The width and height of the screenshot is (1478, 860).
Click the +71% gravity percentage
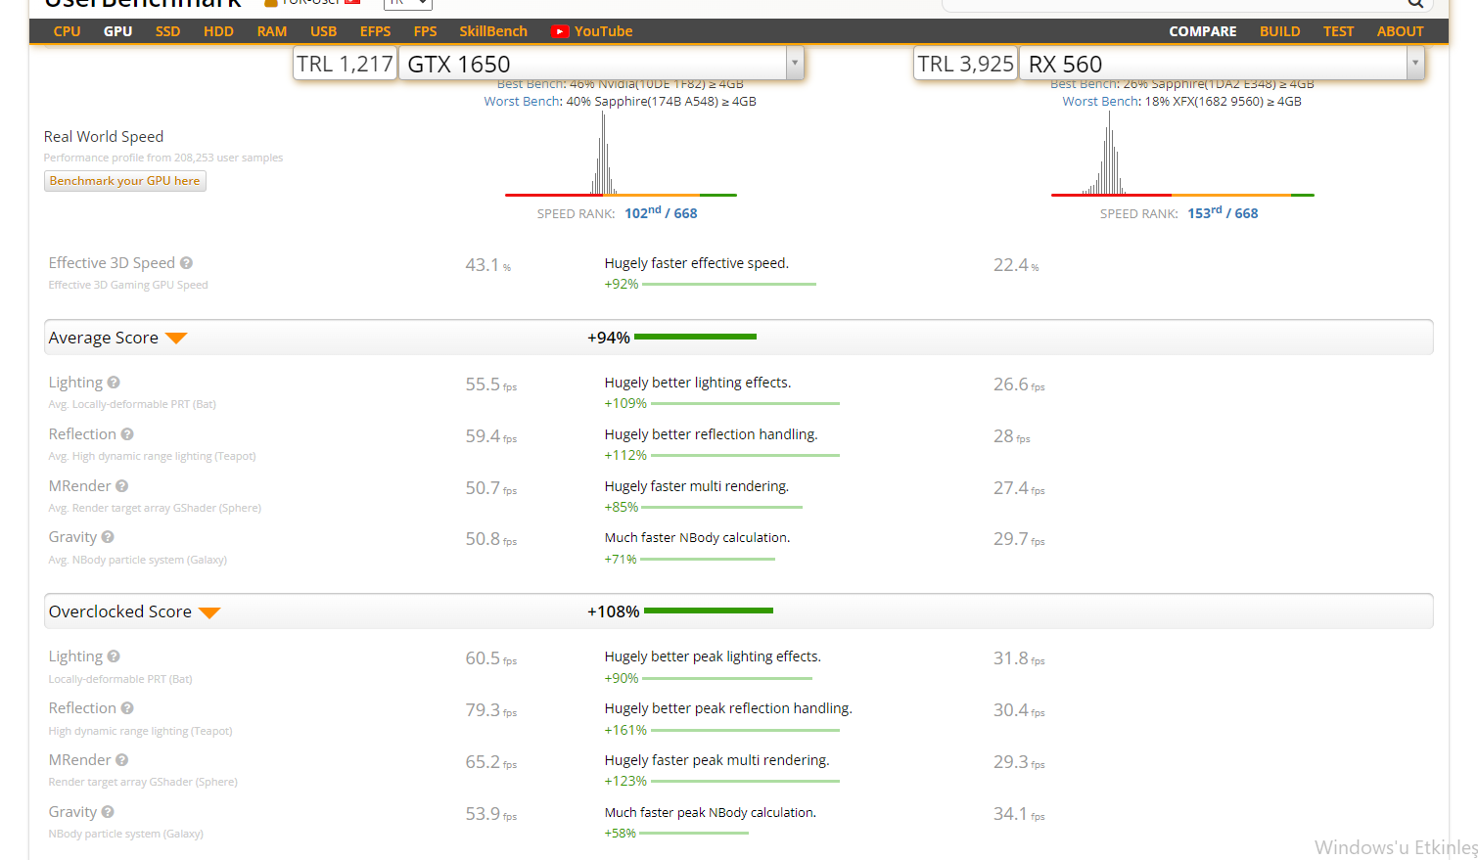pos(621,560)
